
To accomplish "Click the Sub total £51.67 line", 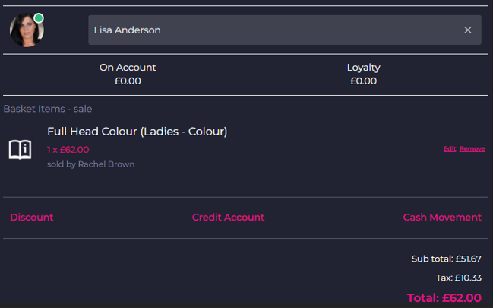I will coord(446,259).
